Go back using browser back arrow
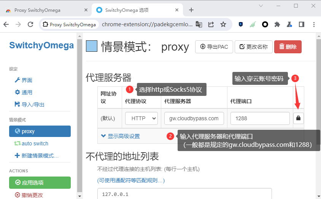 click(x=6, y=25)
